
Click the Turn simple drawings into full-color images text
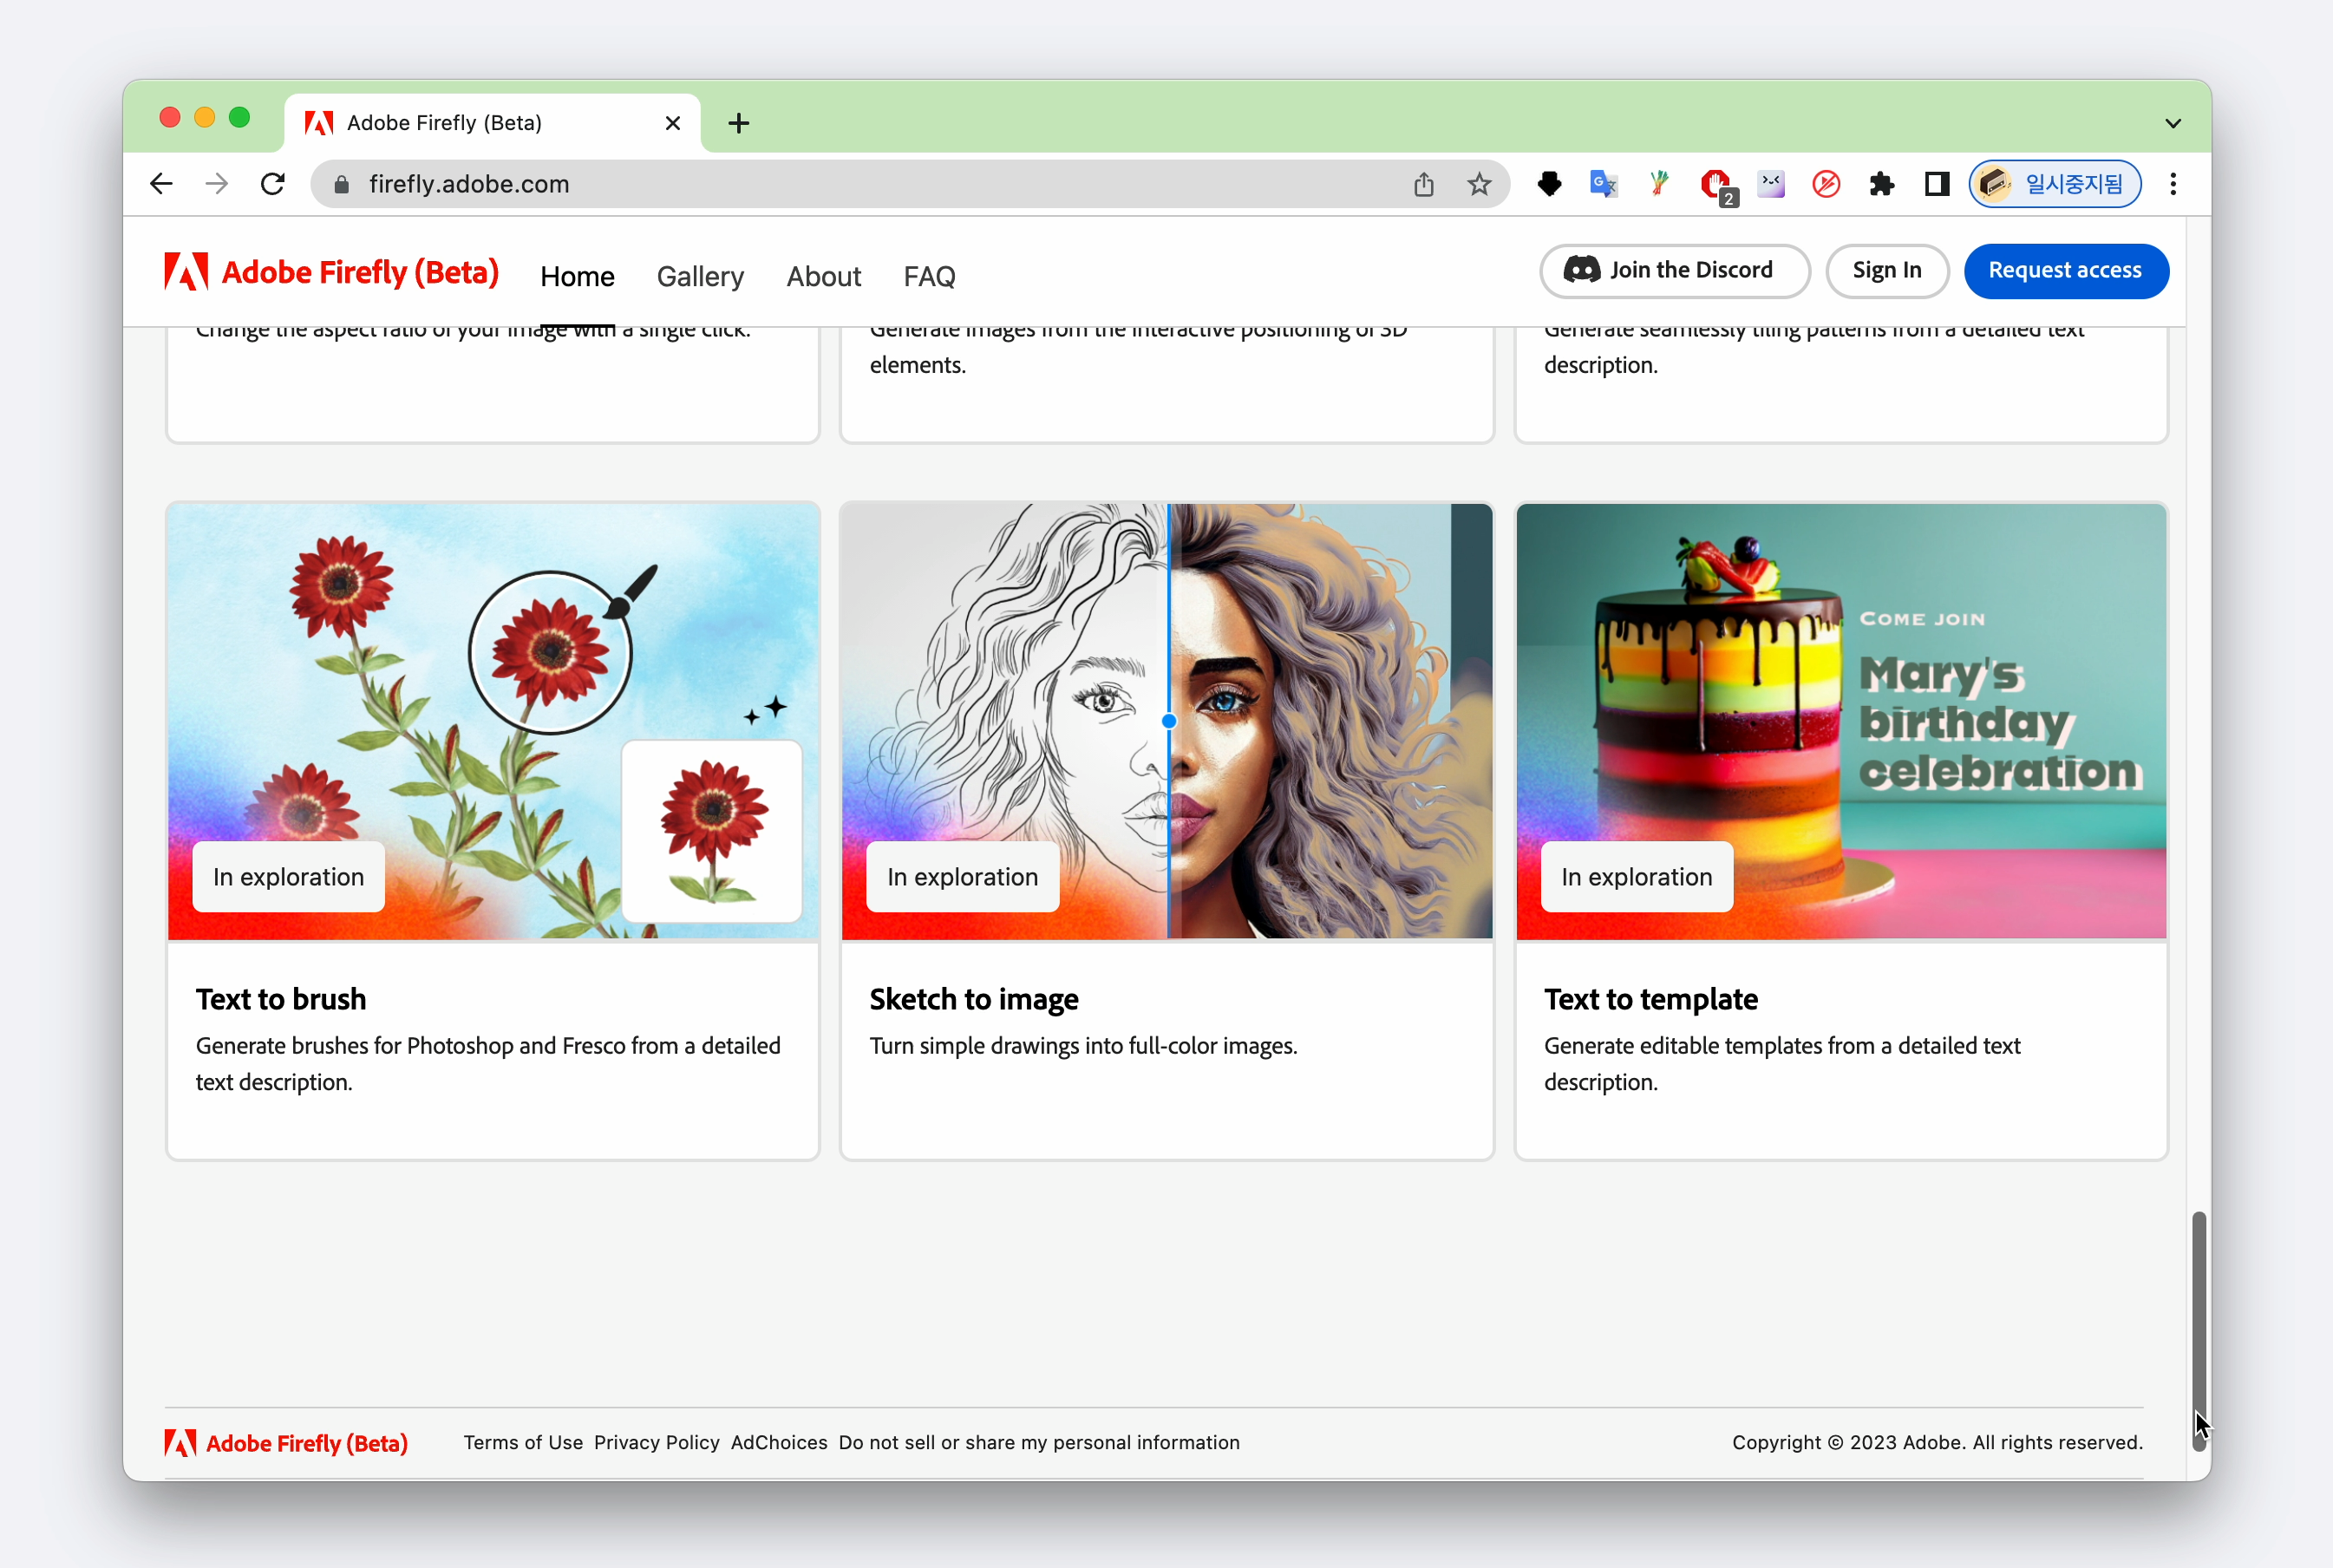pyautogui.click(x=1083, y=1046)
